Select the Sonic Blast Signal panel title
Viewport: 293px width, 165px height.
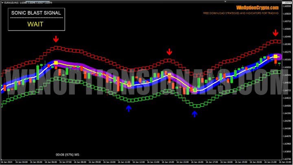click(x=36, y=13)
